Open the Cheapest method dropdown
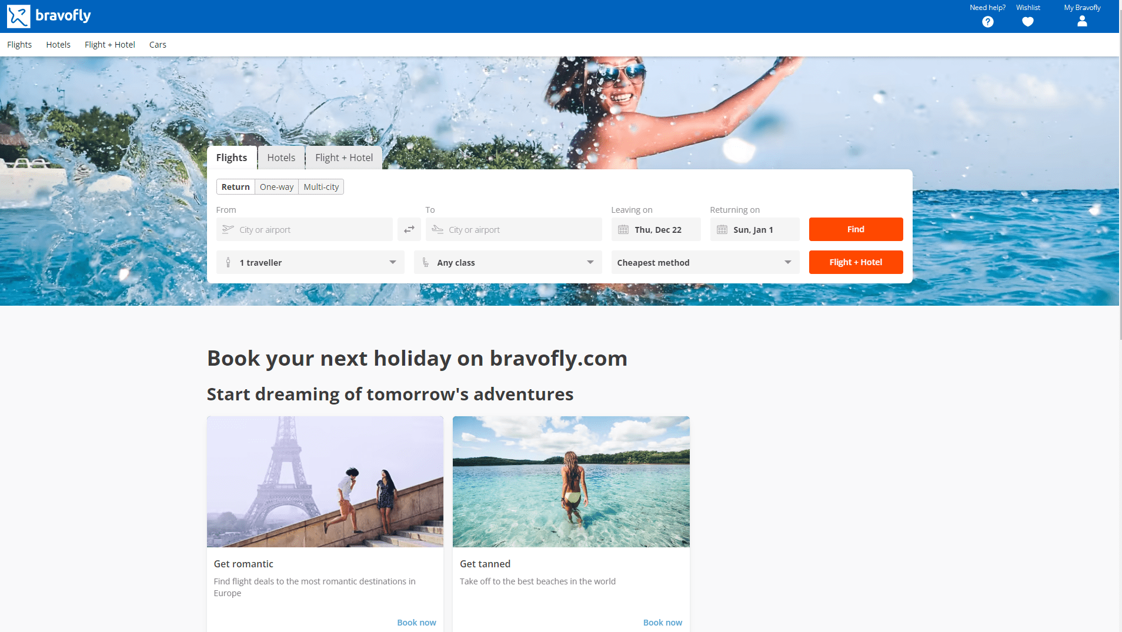The image size is (1122, 632). 705,262
